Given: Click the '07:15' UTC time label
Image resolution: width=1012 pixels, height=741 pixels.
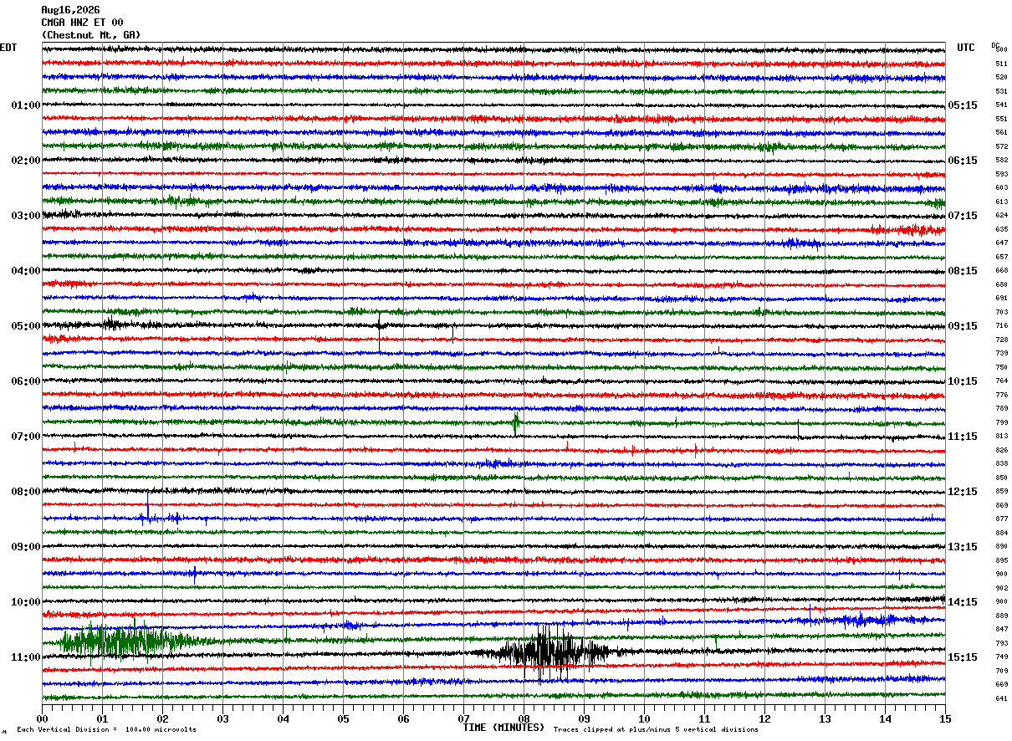Looking at the screenshot, I should click(x=963, y=216).
